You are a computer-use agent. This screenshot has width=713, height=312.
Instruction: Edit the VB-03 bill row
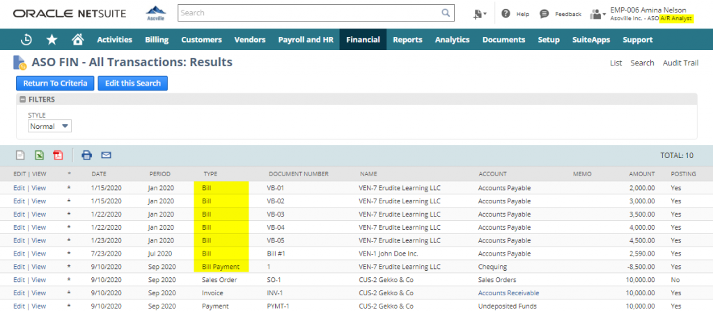tap(19, 214)
